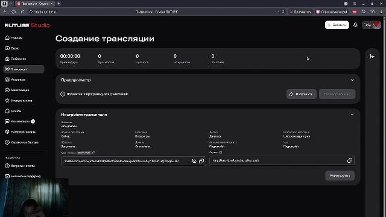Click the webcam overlay thumbnail
This screenshot has height=217, width=386.
click(x=34, y=198)
